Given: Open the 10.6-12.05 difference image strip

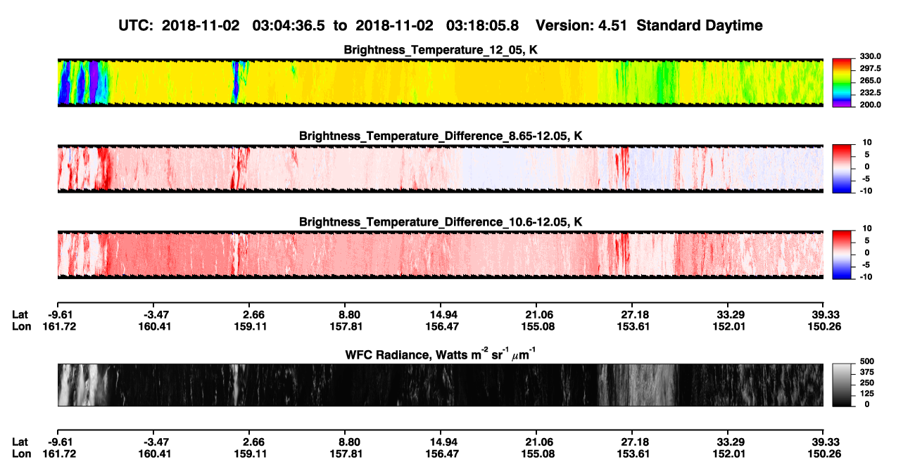Looking at the screenshot, I should pos(441,255).
